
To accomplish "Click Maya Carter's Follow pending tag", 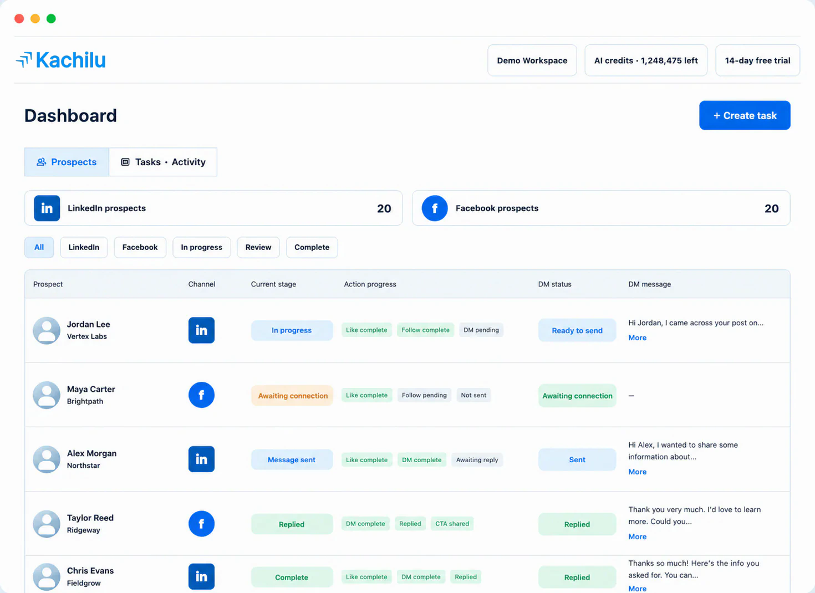I will [x=424, y=395].
